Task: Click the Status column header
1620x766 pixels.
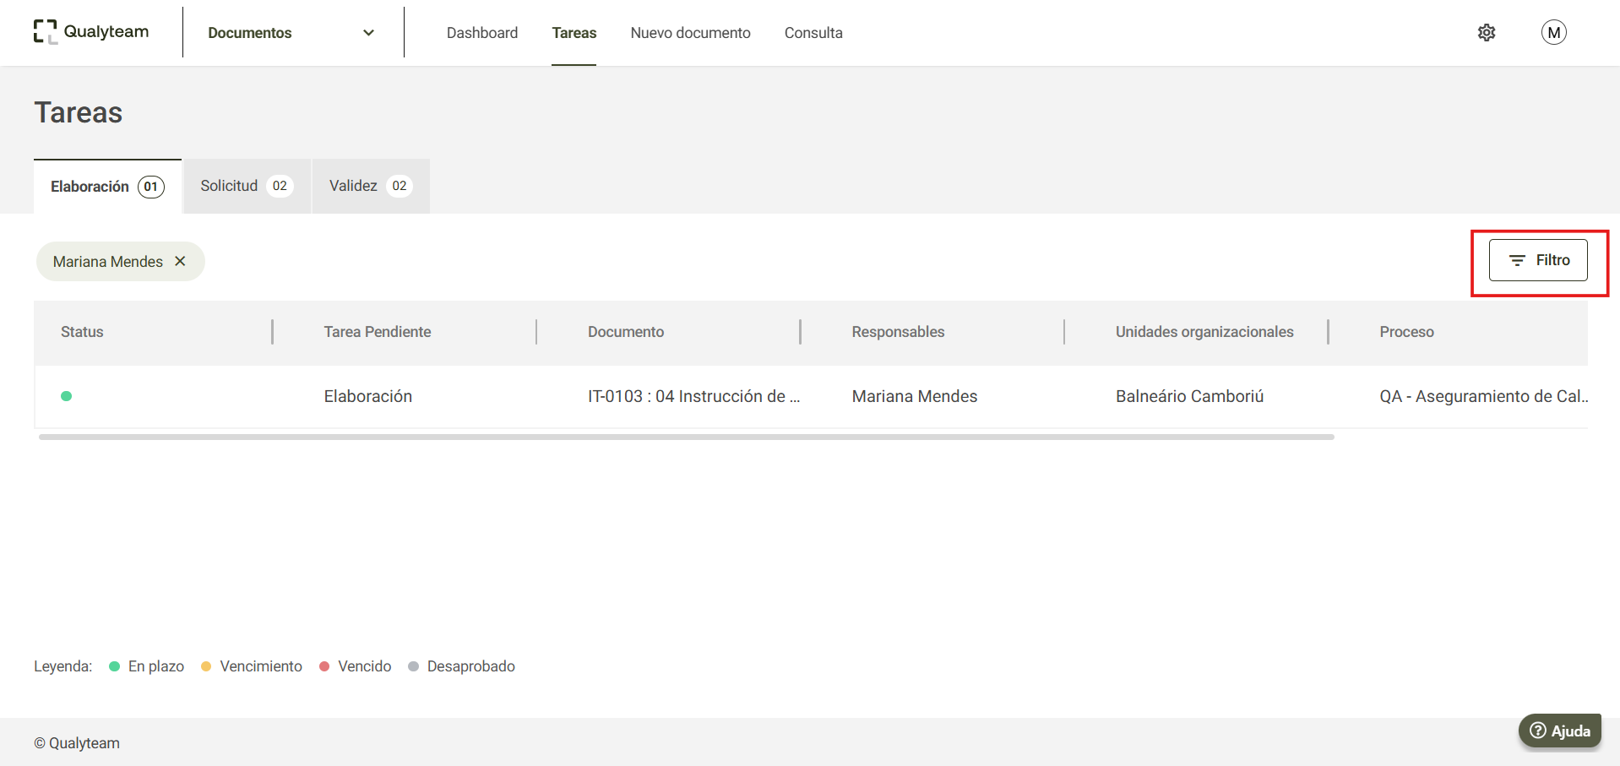Action: coord(82,332)
